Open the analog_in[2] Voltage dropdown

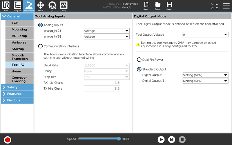pos(106,31)
